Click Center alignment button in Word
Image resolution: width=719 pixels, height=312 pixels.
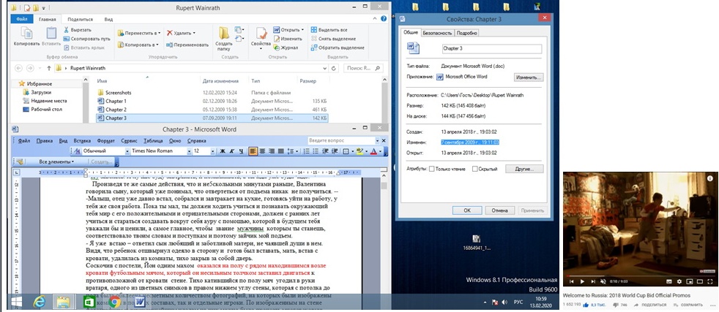tap(262, 151)
